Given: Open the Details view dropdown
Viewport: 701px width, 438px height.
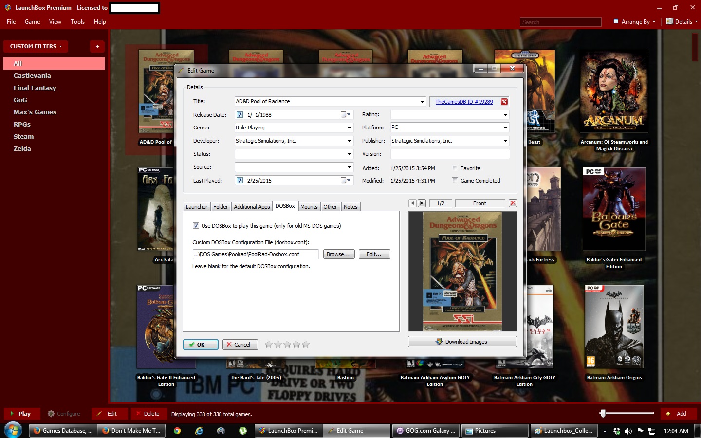Looking at the screenshot, I should tap(682, 22).
